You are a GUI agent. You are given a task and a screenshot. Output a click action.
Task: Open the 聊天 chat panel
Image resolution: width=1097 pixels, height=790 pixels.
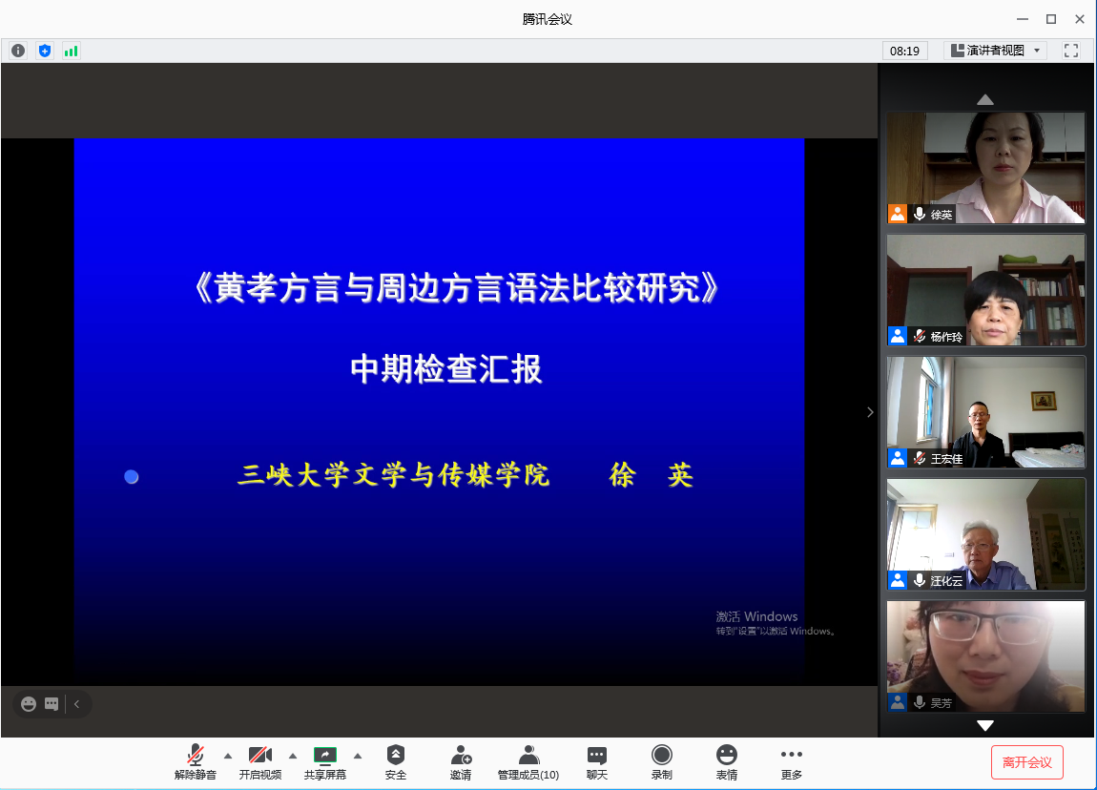597,761
